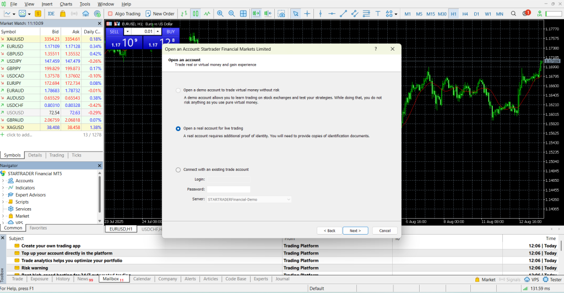
Task: Switch the chart to bar chart mode
Action: pos(184,14)
